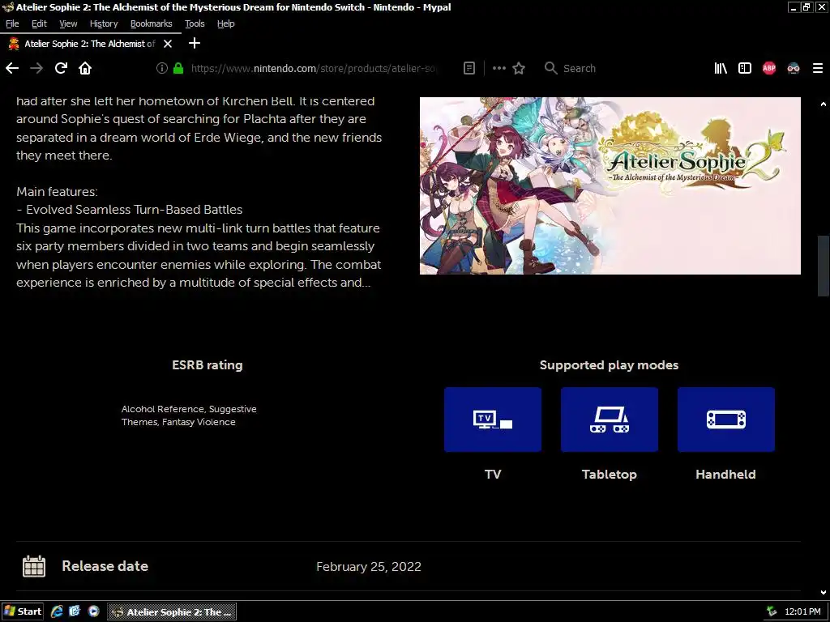Image resolution: width=830 pixels, height=622 pixels.
Task: Click the second quick launch icon
Action: (x=75, y=612)
